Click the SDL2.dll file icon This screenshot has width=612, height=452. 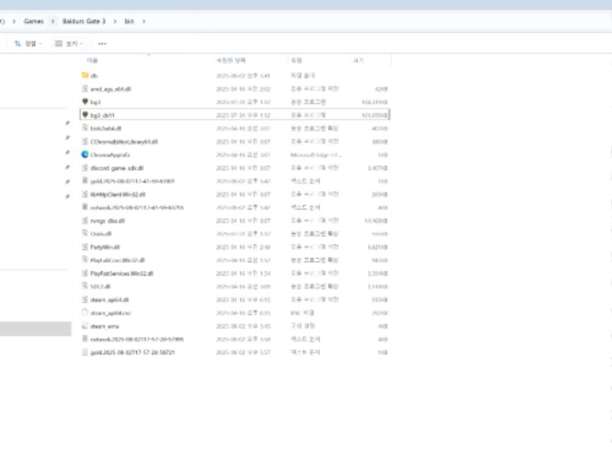click(85, 286)
